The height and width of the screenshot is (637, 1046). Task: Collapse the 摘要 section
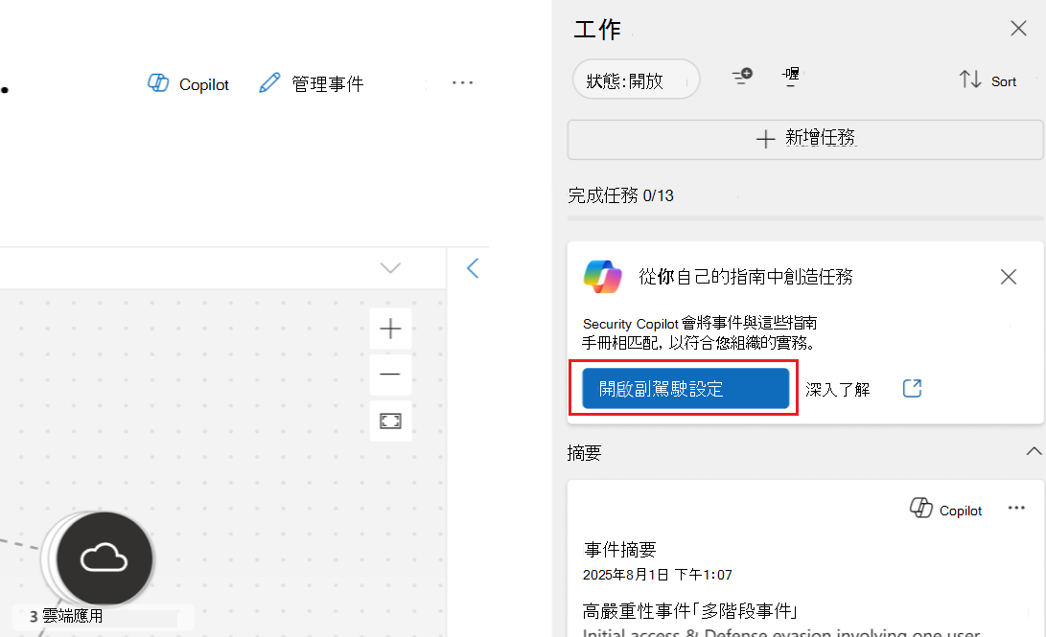[x=1034, y=450]
